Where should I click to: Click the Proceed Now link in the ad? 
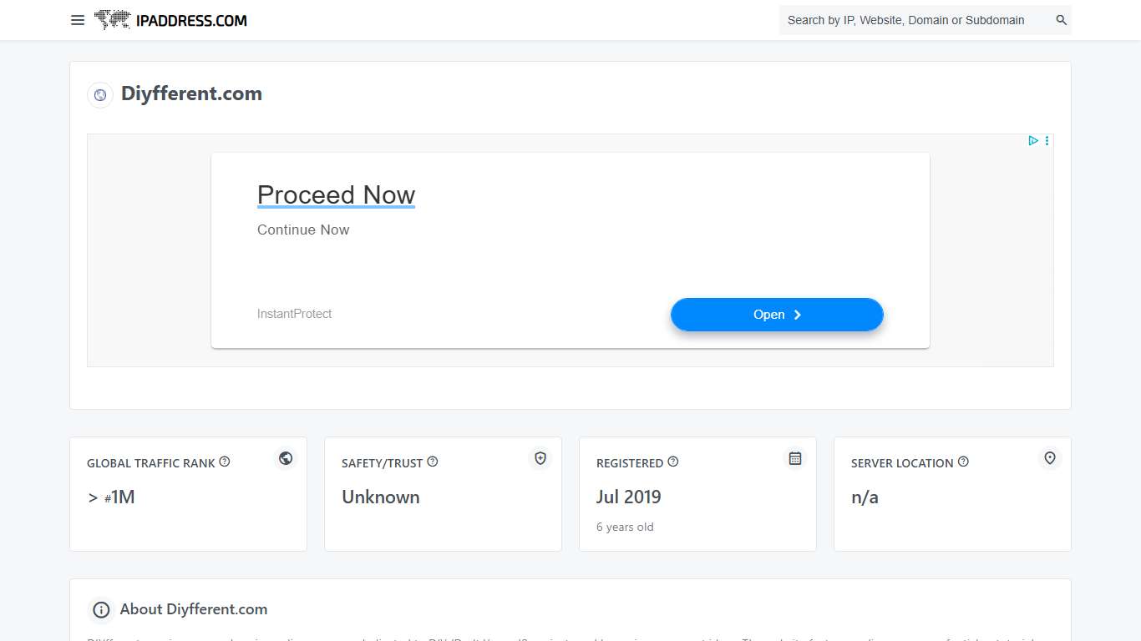[x=336, y=194]
